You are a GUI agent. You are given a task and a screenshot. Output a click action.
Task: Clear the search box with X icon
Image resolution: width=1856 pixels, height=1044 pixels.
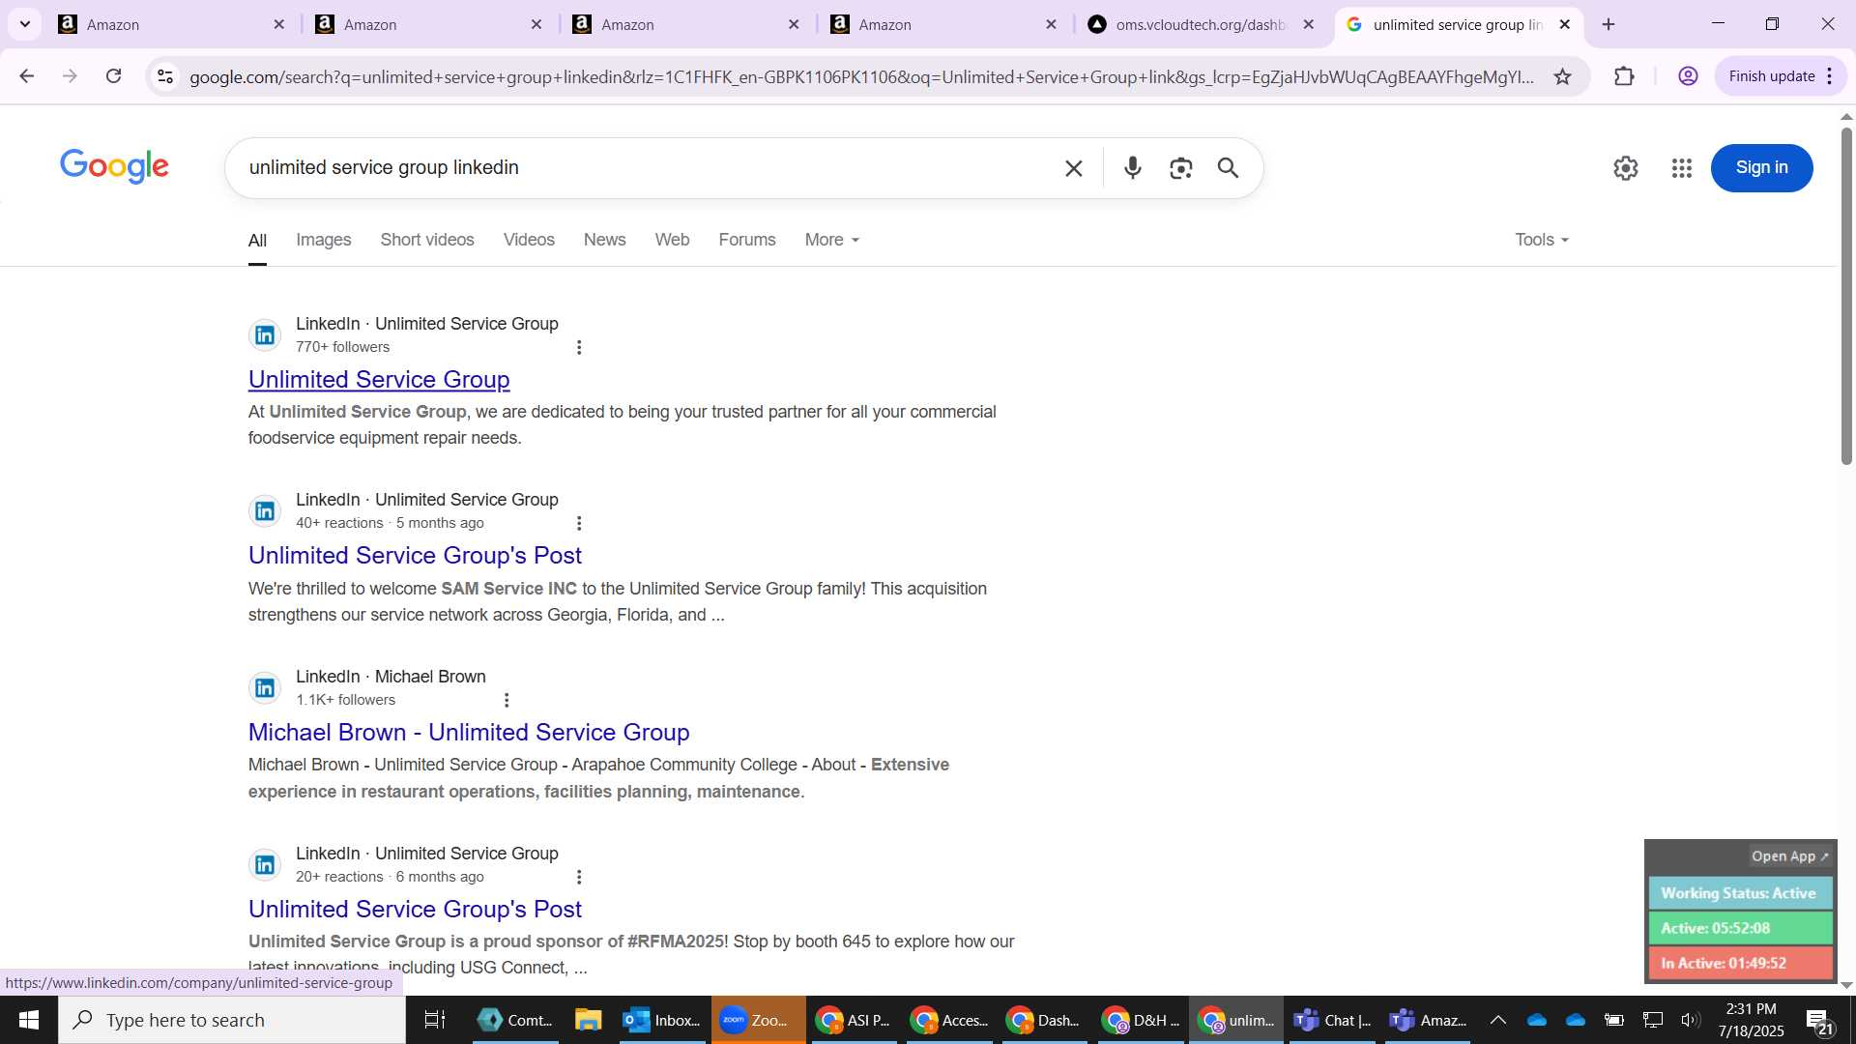point(1073,168)
